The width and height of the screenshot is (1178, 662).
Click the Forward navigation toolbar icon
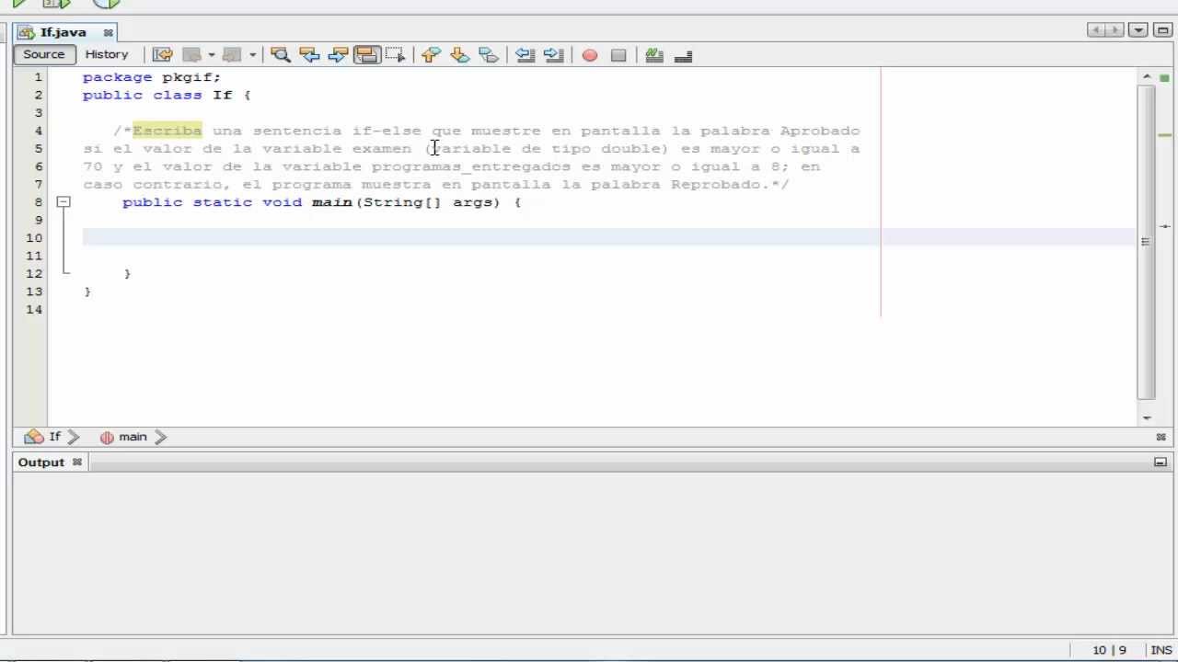click(232, 55)
